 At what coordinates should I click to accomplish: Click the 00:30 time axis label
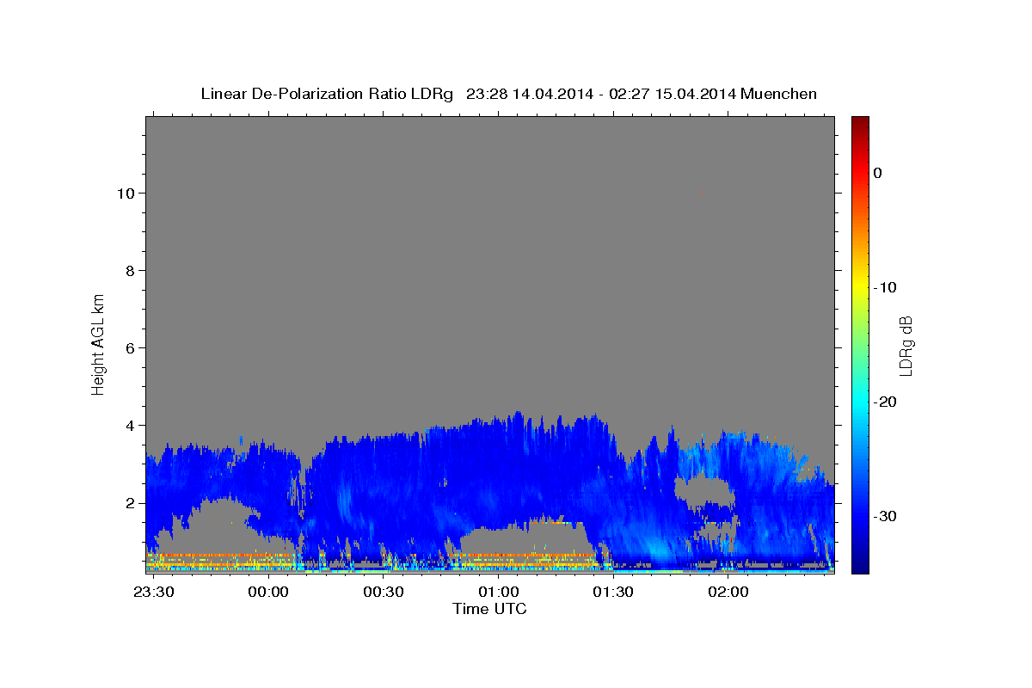[384, 593]
